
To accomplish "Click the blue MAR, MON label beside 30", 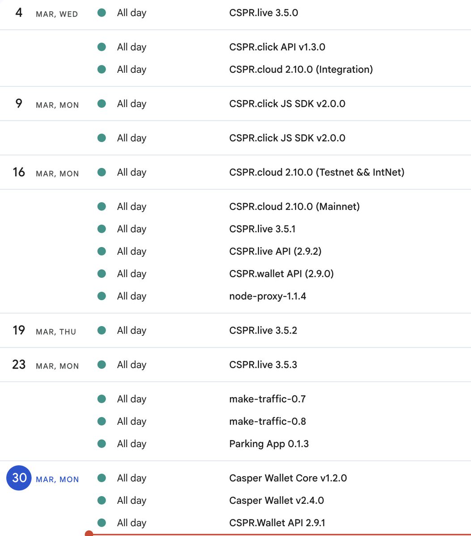I will click(x=57, y=480).
